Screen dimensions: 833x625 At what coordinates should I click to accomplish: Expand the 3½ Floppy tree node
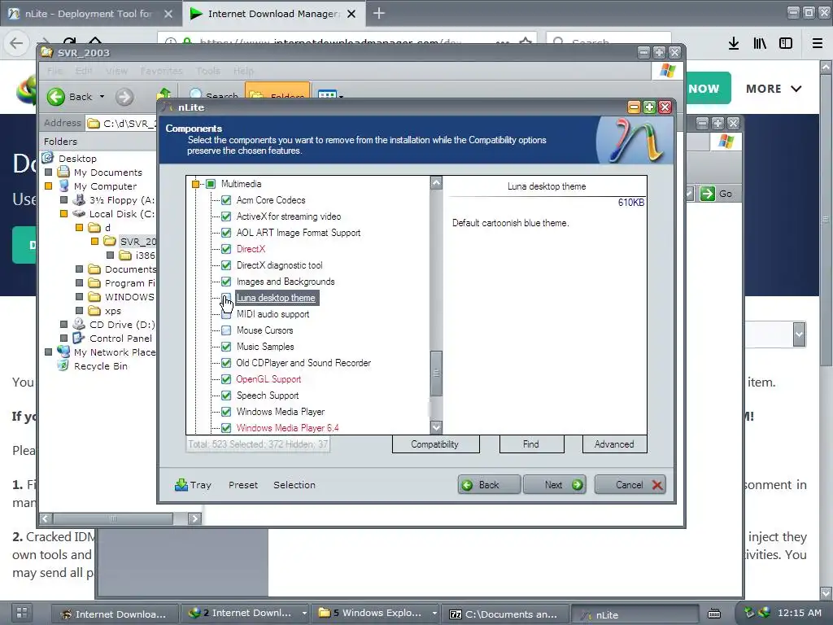click(x=63, y=200)
